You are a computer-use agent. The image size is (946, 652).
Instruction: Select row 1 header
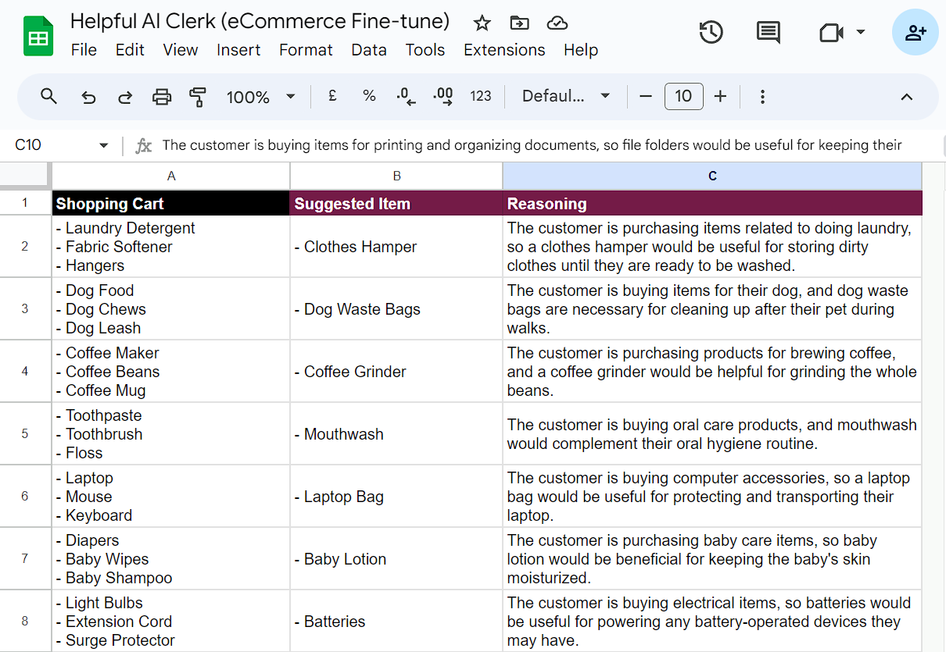(25, 203)
